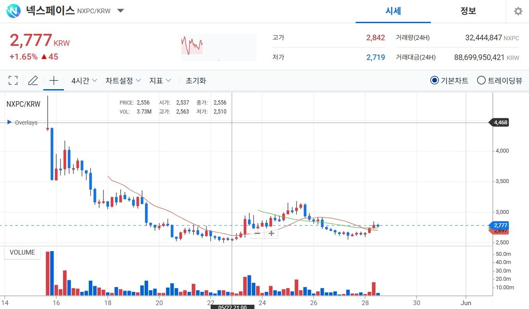Switch to the 시세 tab
529x309 pixels.
393,11
